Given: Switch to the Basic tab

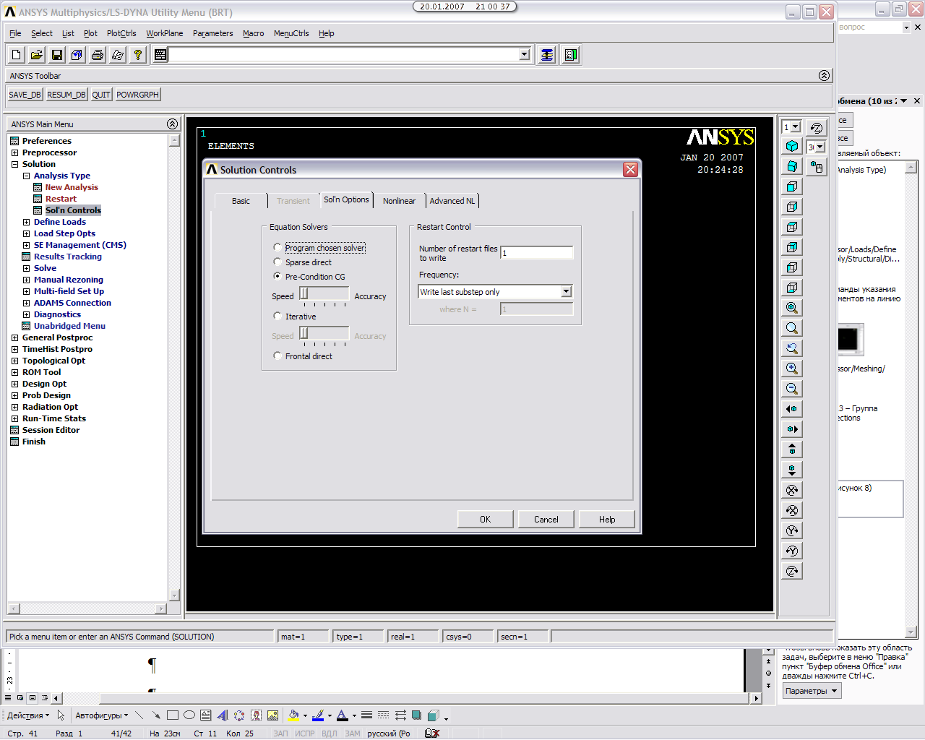Looking at the screenshot, I should [x=241, y=201].
